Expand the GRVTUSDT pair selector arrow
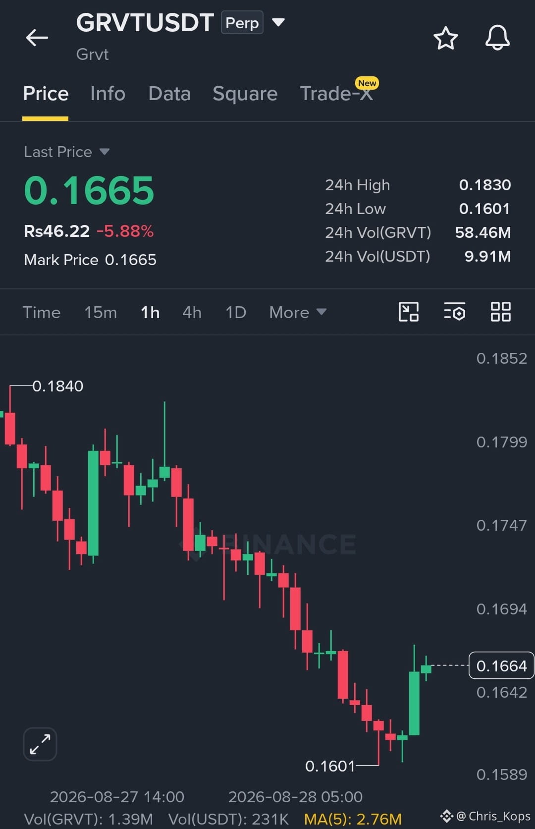This screenshot has height=829, width=535. pos(278,22)
